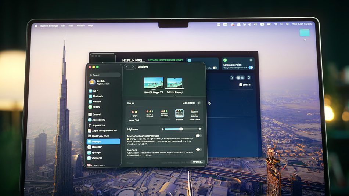The image size is (349, 196).
Task: Click large sun icon at brightness maximum
Action: click(200, 129)
